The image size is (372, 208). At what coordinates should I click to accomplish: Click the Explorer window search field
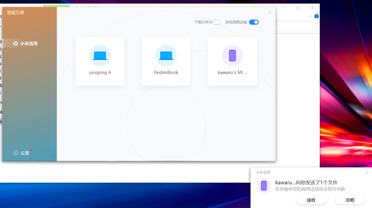(x=296, y=26)
